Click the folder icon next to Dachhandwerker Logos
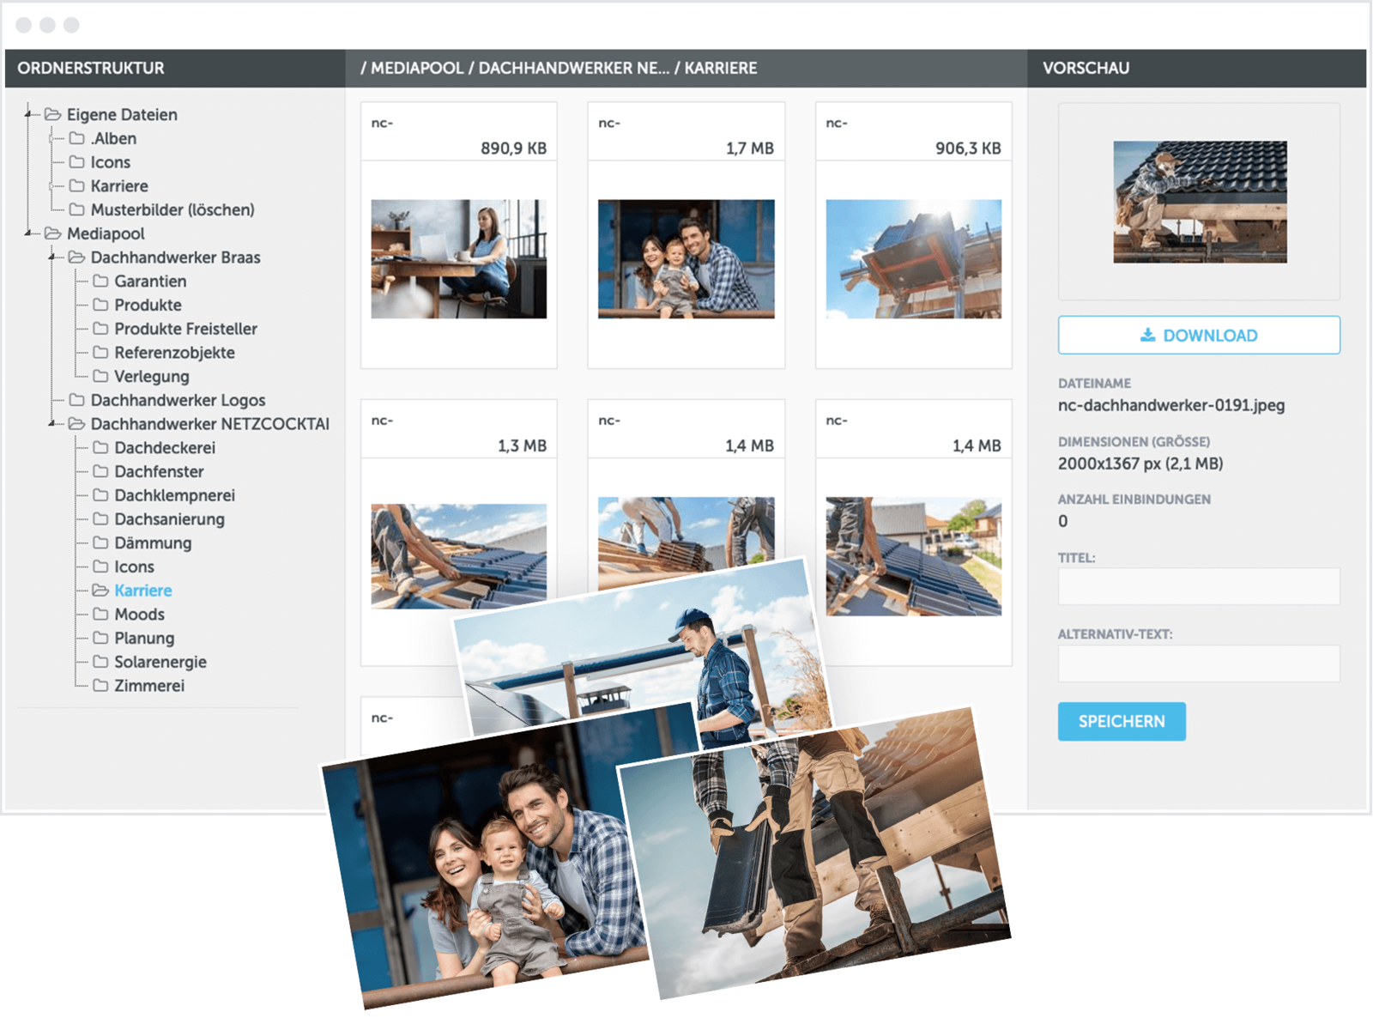The image size is (1373, 1024). click(x=77, y=400)
